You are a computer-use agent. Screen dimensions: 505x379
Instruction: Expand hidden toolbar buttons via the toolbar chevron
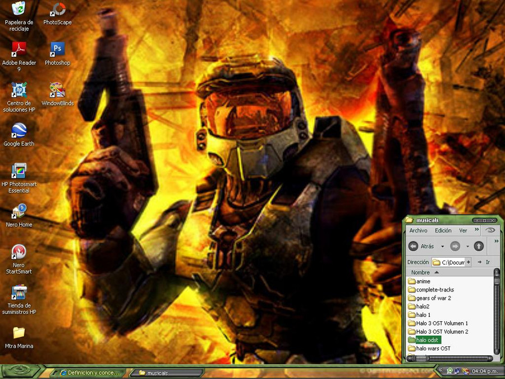pos(497,241)
